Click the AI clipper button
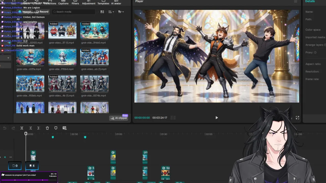Viewport: 326px width, 183px height. [119, 118]
